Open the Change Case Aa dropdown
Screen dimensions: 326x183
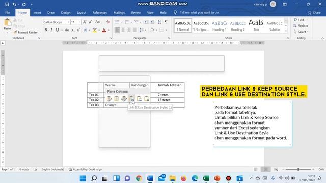98,22
